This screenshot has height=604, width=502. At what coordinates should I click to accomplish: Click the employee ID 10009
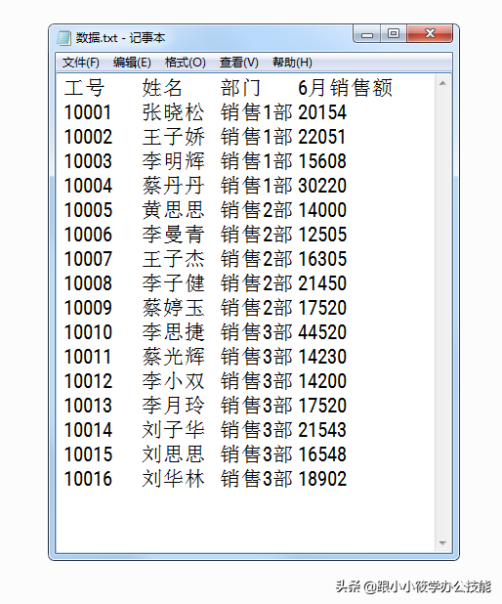[88, 308]
